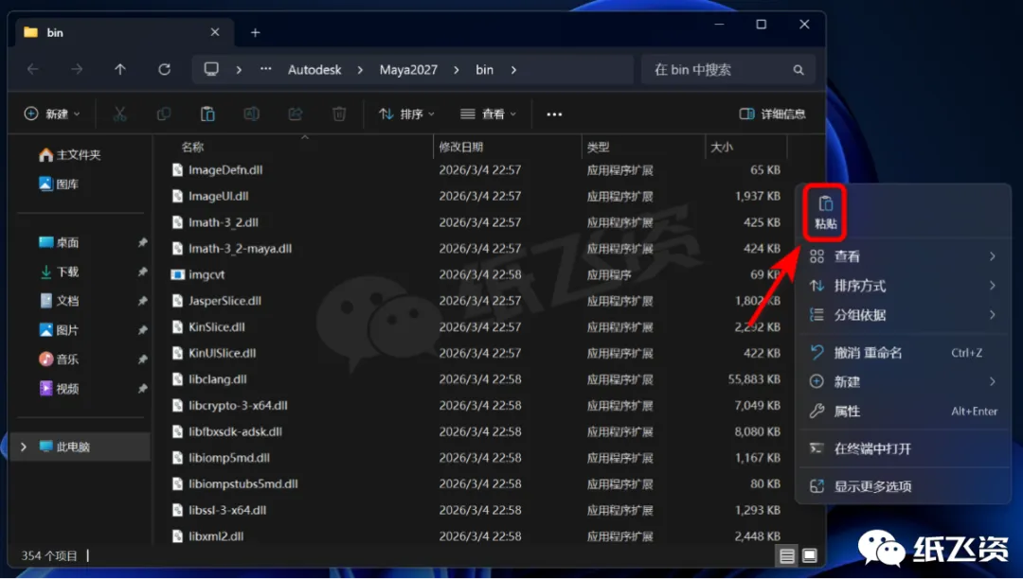Open the 排序 sort dropdown

coord(406,114)
